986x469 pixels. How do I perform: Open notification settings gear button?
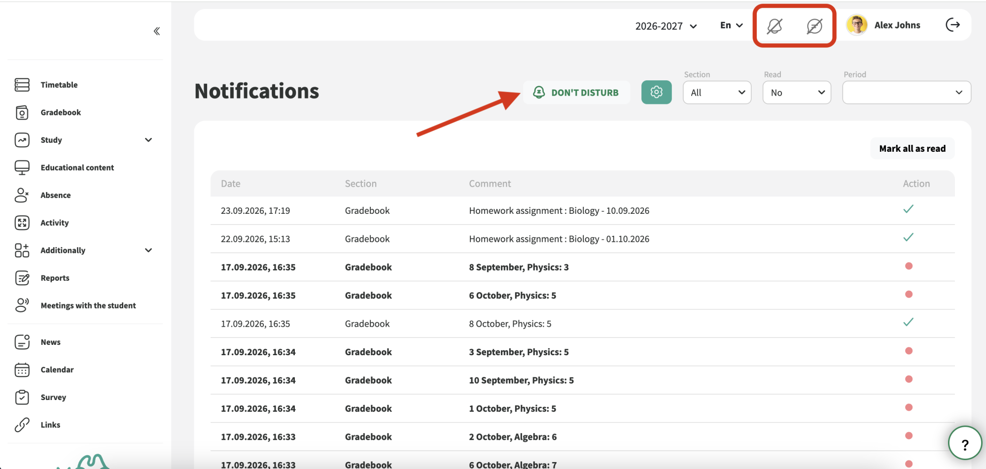[656, 92]
